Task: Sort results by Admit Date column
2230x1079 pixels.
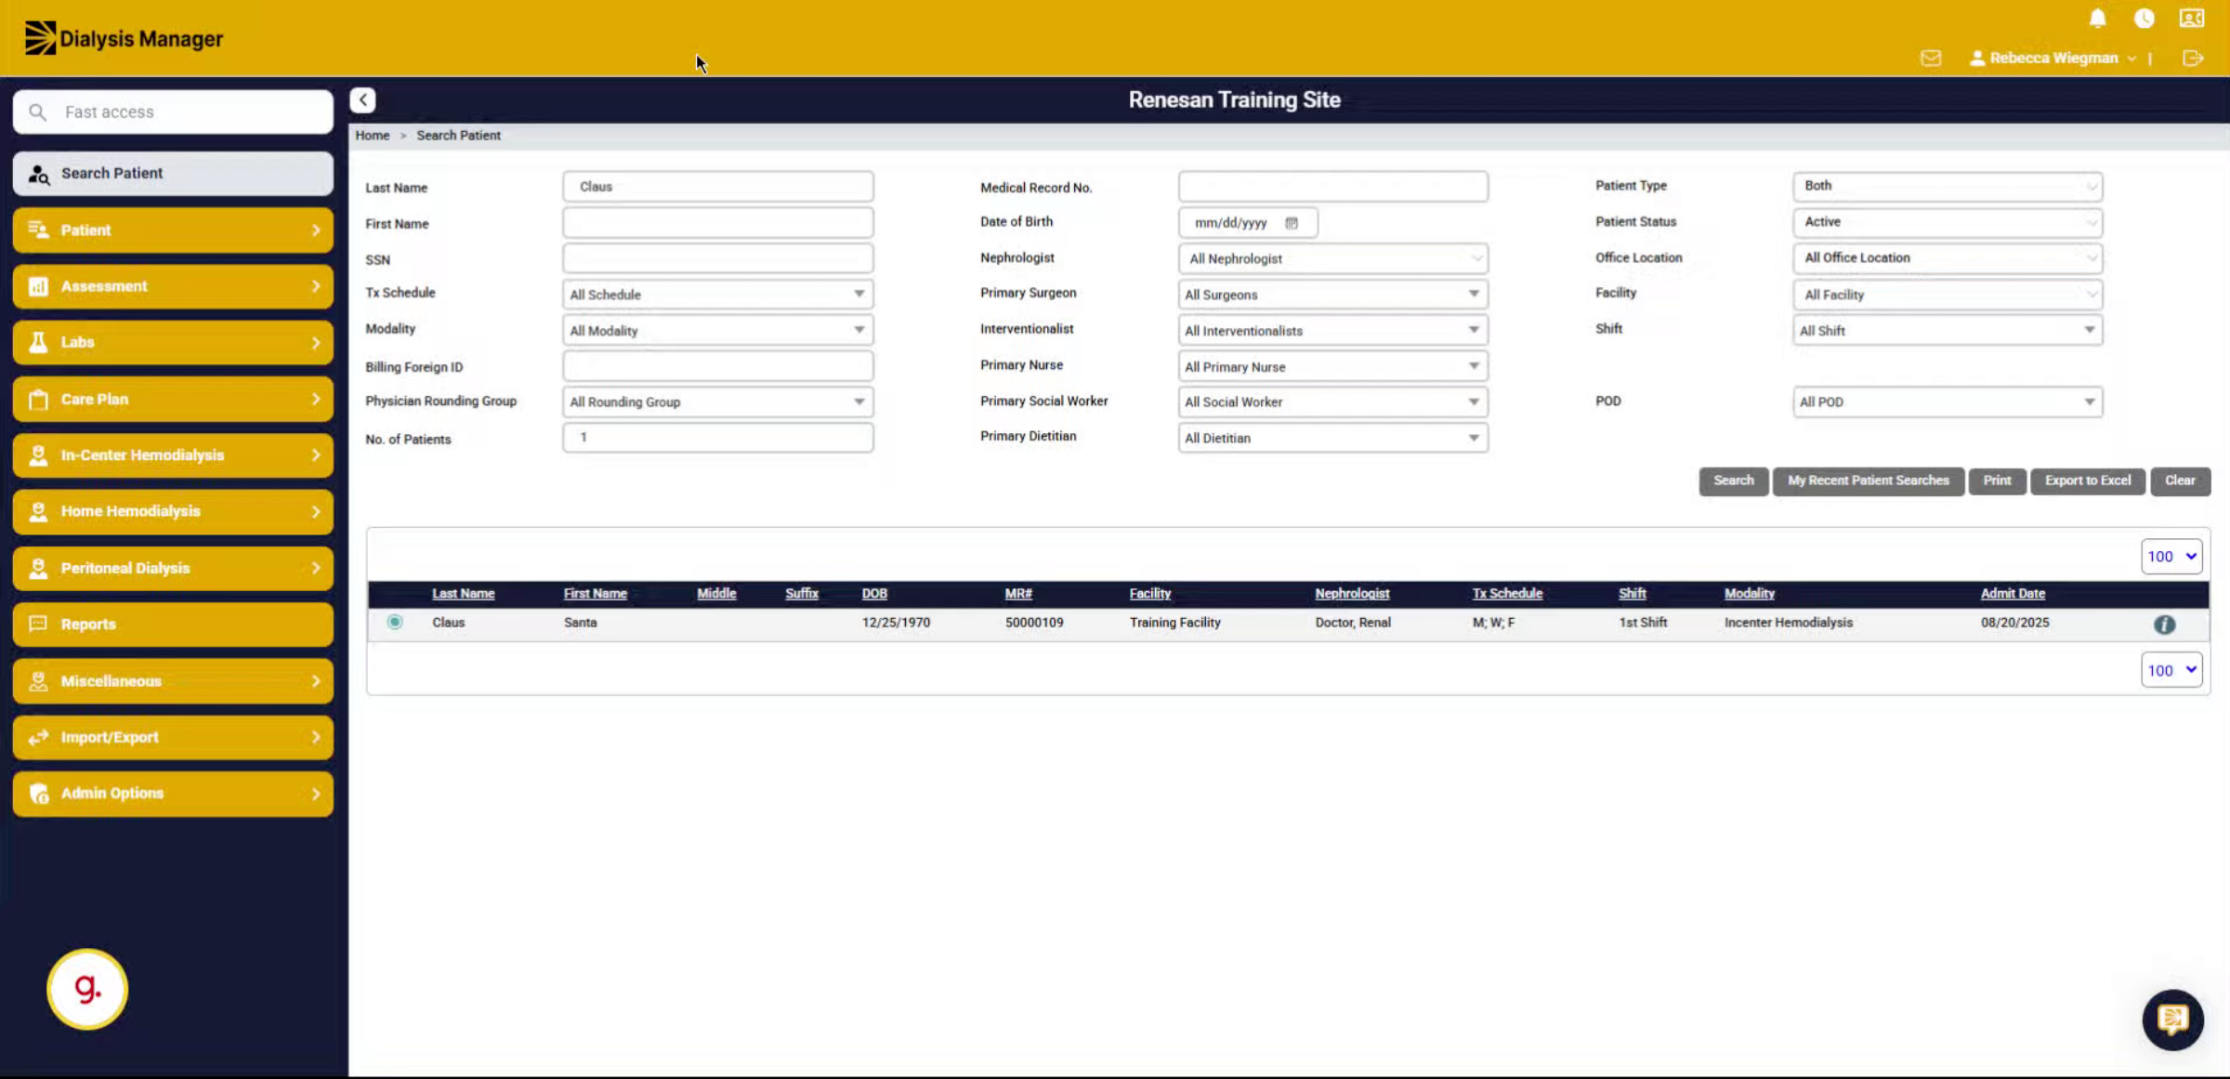Action: pos(2013,593)
